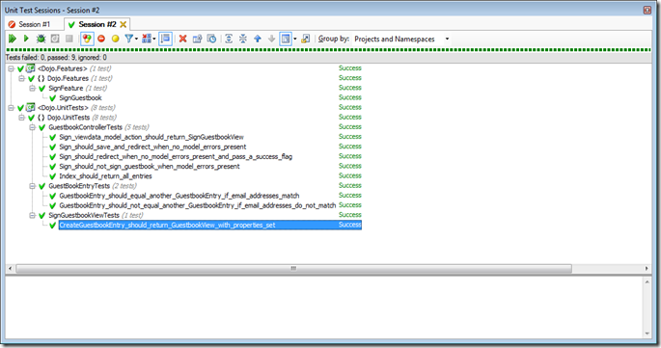The height and width of the screenshot is (348, 661).
Task: Toggle the output panel layout icon
Action: click(x=286, y=39)
